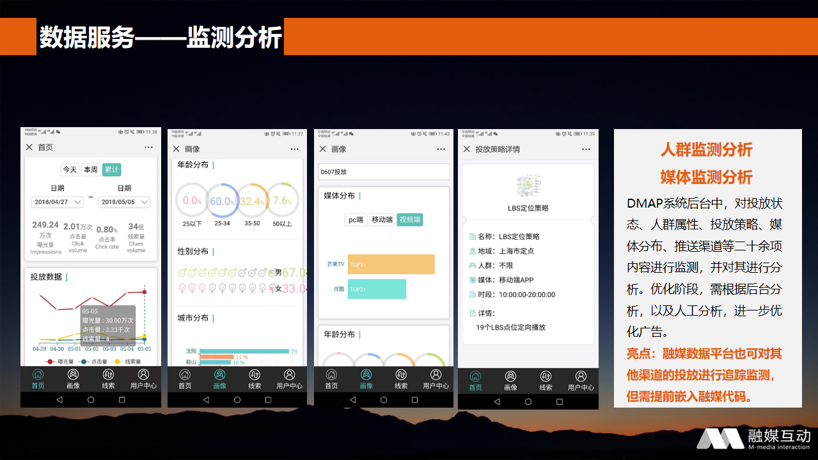Click the LBS定位策略 map thumbnail icon
This screenshot has height=460, width=818.
[x=528, y=186]
